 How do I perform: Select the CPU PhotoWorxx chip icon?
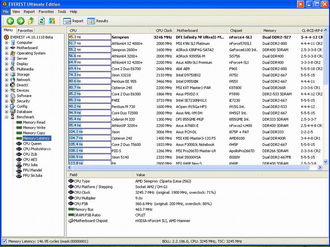point(19,149)
